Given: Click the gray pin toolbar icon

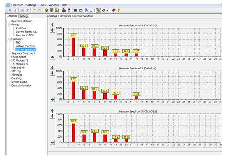Looking at the screenshot, I should tap(10, 11).
